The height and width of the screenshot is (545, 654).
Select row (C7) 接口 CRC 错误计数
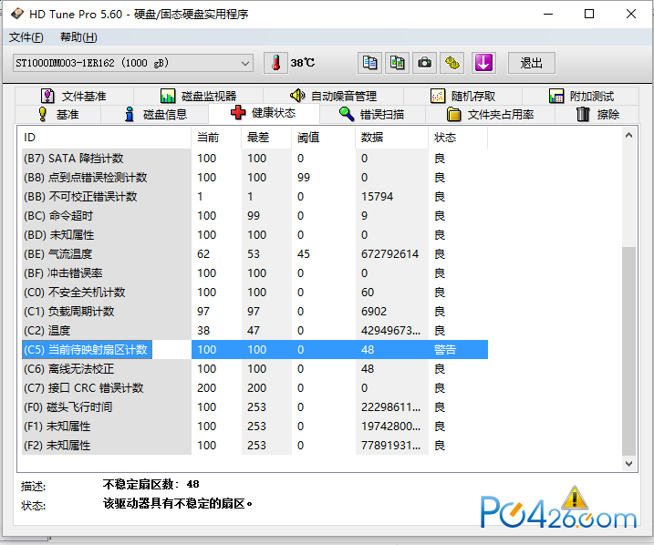(254, 388)
